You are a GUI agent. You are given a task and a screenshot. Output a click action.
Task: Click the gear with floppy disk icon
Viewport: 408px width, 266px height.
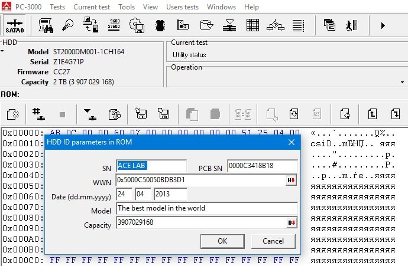tap(137, 25)
